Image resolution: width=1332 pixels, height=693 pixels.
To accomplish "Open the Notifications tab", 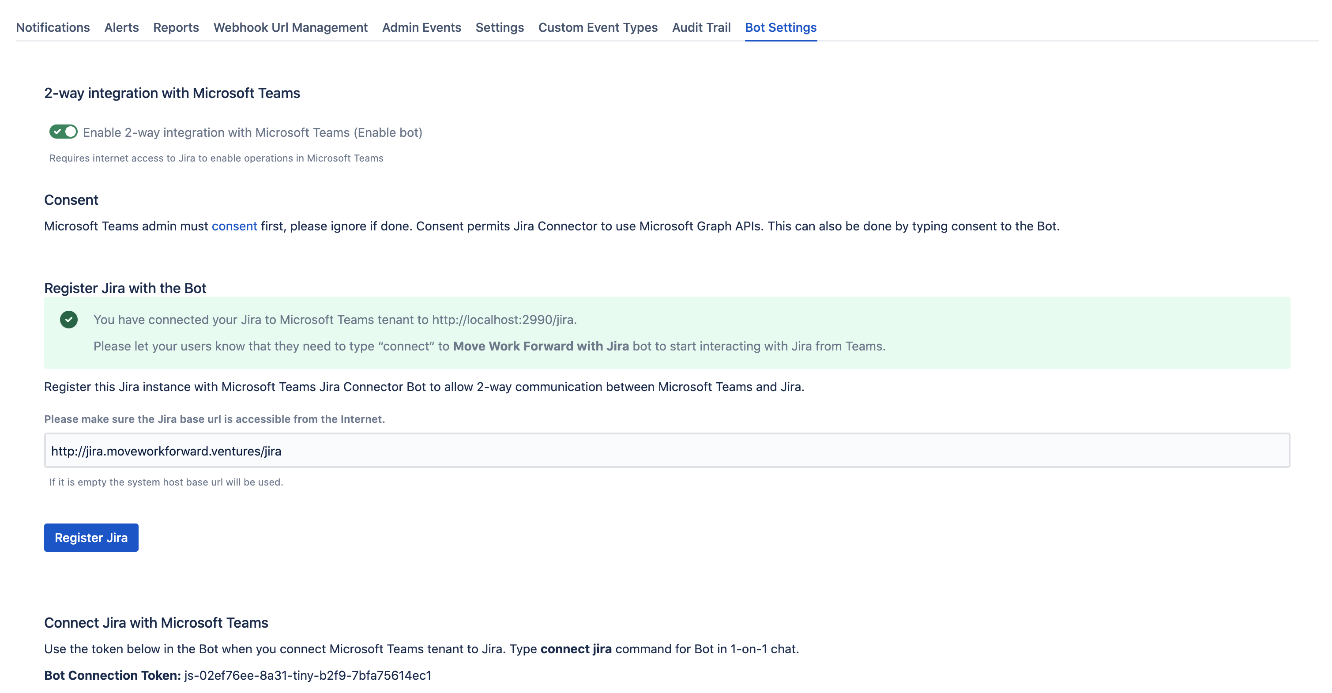I will (53, 27).
